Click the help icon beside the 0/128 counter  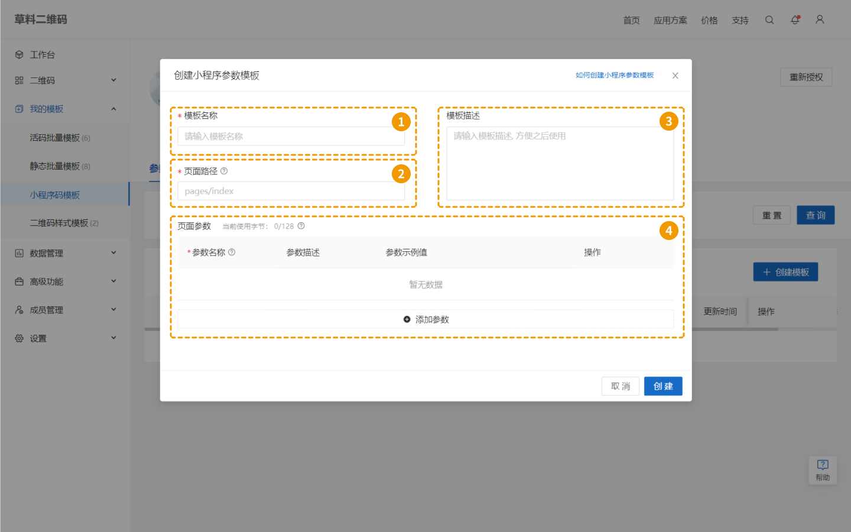point(300,226)
